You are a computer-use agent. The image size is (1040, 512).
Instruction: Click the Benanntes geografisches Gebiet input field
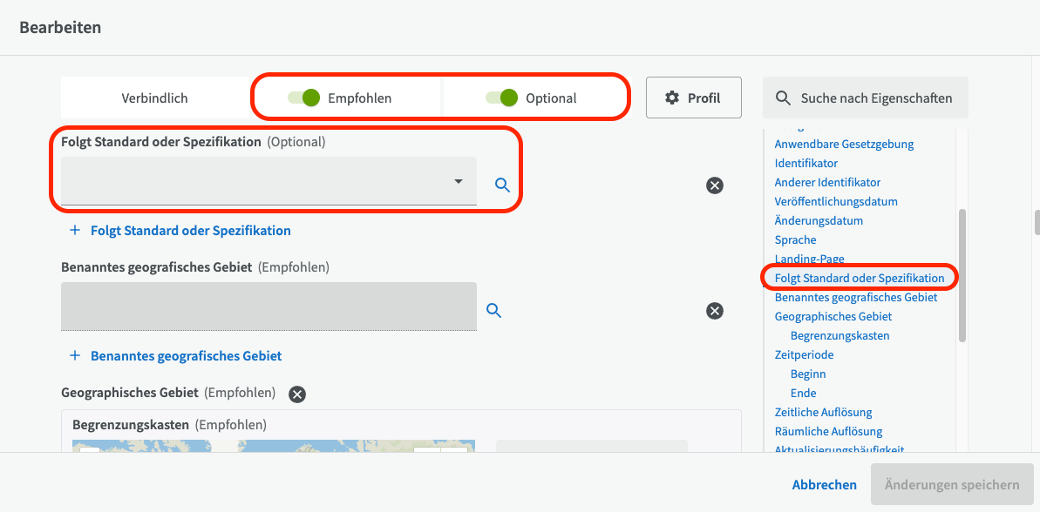point(268,307)
